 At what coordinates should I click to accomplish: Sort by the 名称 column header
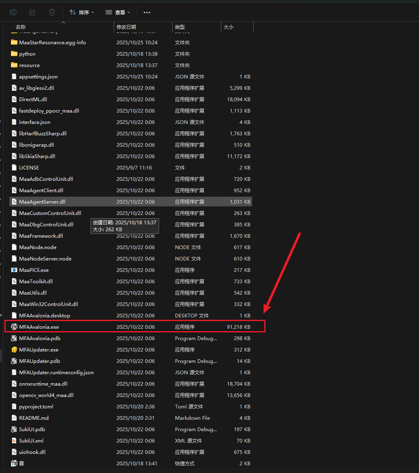coord(21,27)
